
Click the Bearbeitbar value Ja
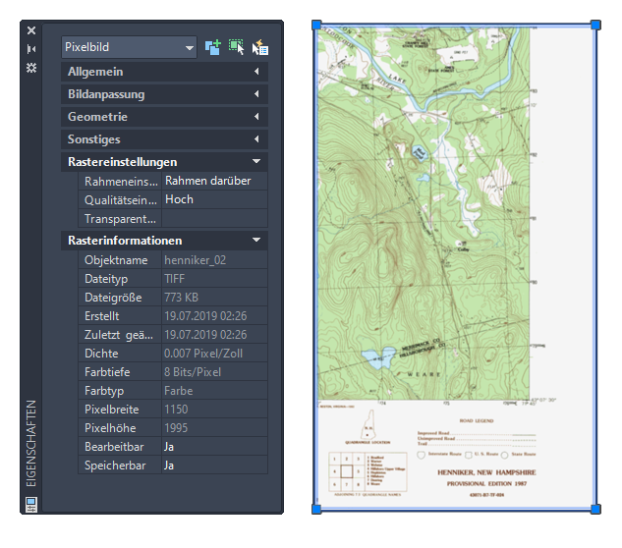tap(214, 447)
